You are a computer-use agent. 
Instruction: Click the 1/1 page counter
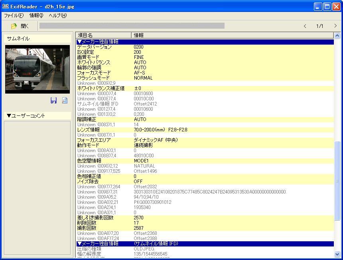click(319, 26)
